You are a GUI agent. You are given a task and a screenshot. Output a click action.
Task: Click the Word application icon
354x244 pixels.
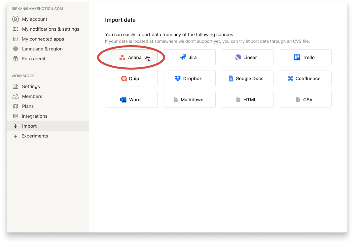(124, 100)
